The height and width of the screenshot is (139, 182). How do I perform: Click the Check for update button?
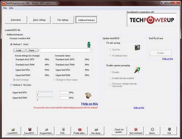119,131
